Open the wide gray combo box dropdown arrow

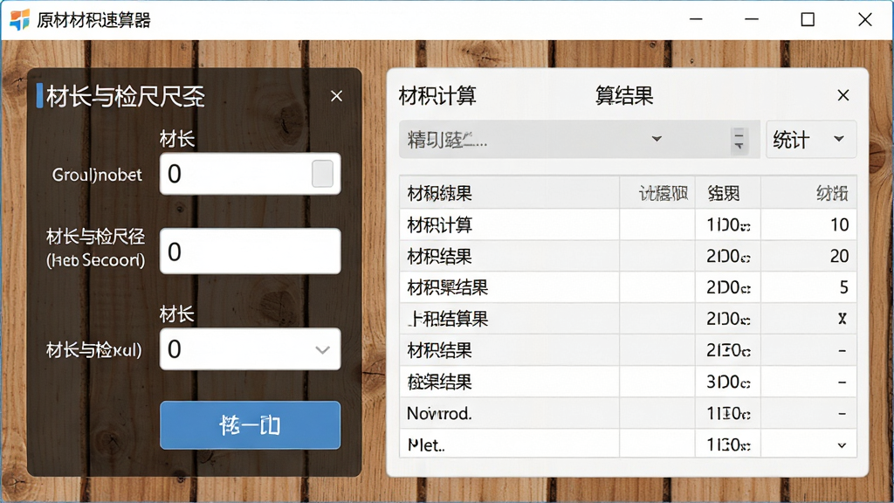click(x=657, y=139)
